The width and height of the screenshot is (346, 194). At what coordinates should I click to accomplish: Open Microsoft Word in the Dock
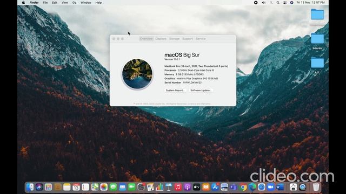pyautogui.click(x=280, y=187)
